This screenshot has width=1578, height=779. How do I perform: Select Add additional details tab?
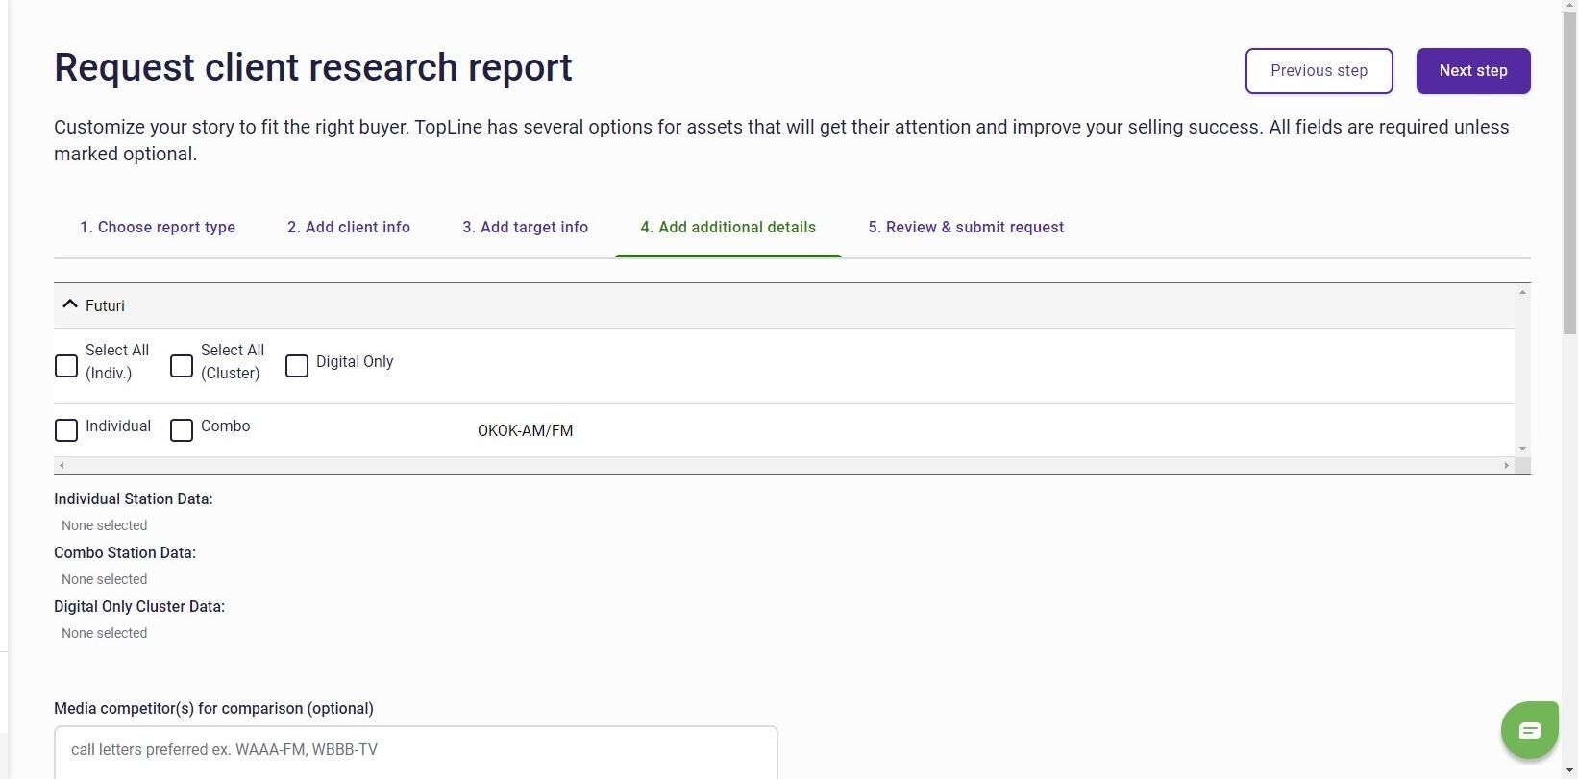(727, 228)
